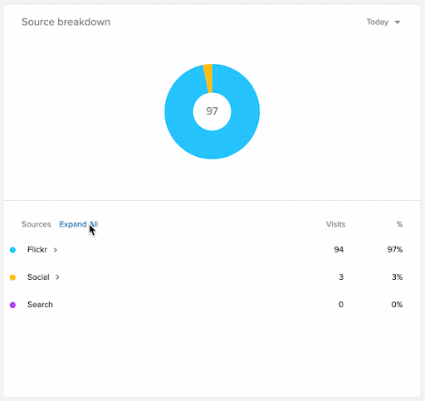Click the purple Search legend dot
This screenshot has width=425, height=401.
pyautogui.click(x=12, y=305)
